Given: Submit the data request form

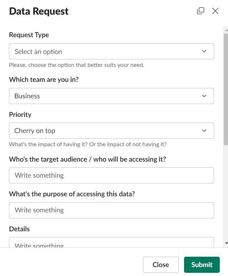Looking at the screenshot, I should click(202, 265).
